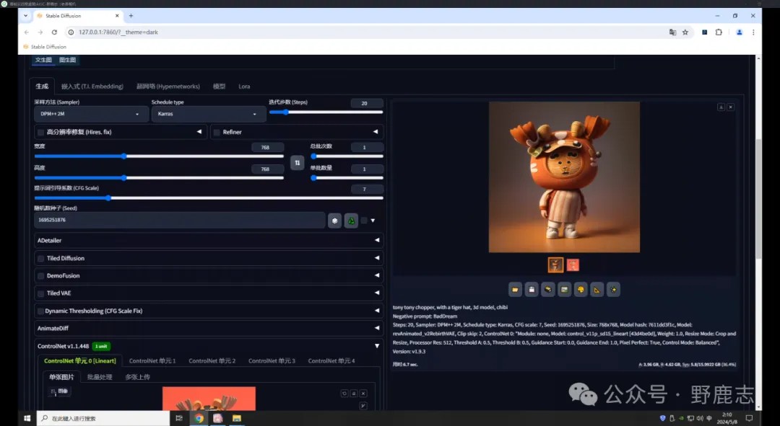Open File Explorer from the taskbar
The width and height of the screenshot is (780, 426).
[x=237, y=418]
